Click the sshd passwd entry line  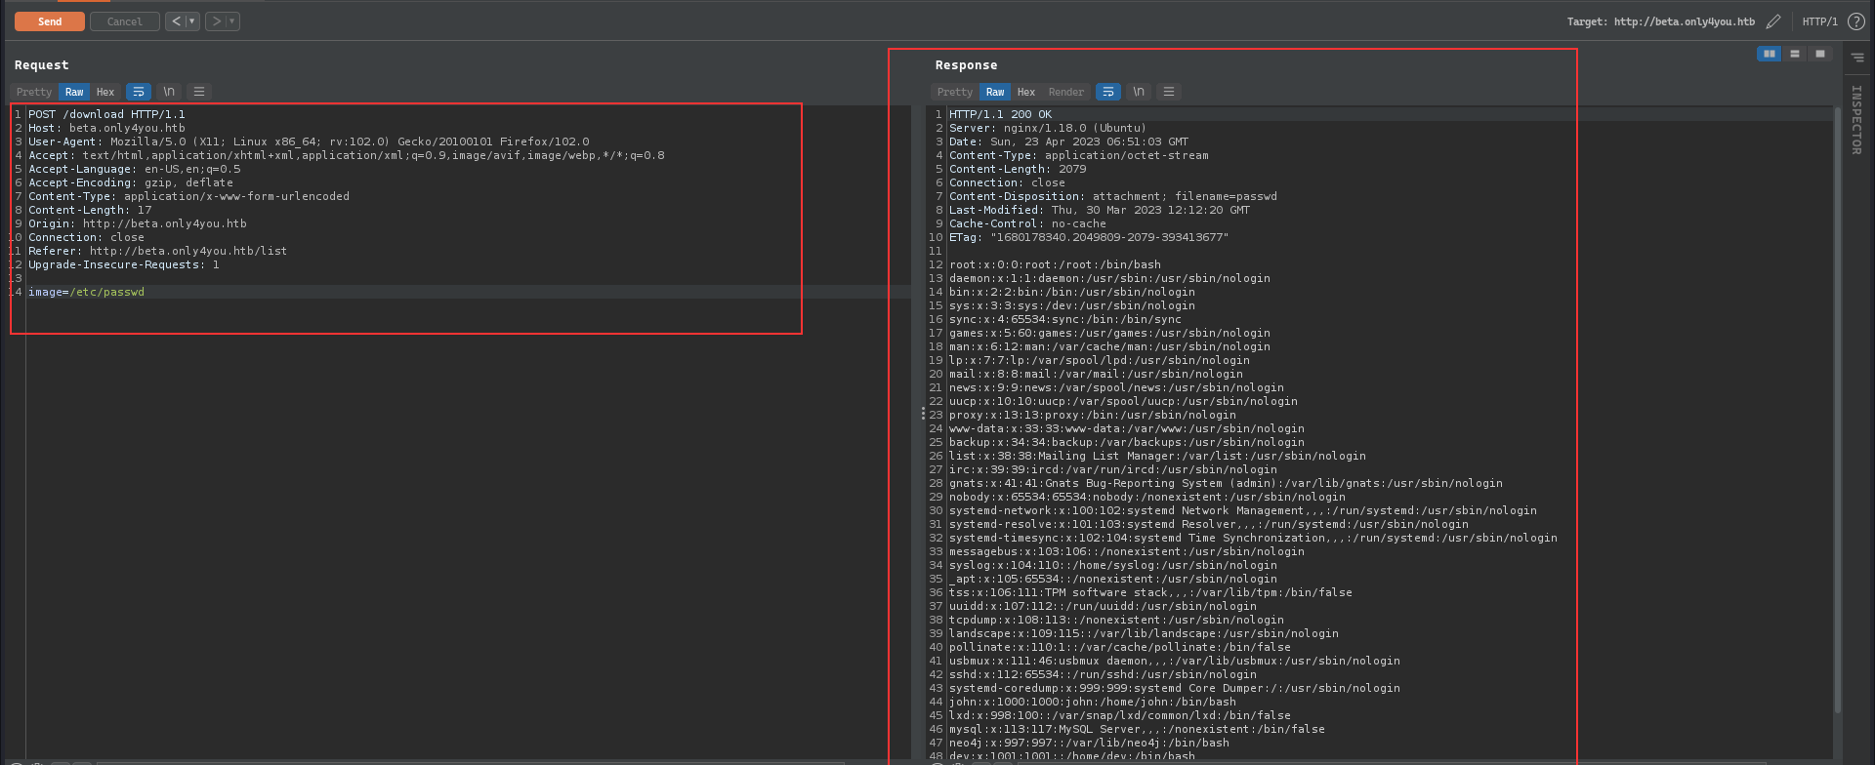[x=1103, y=674]
